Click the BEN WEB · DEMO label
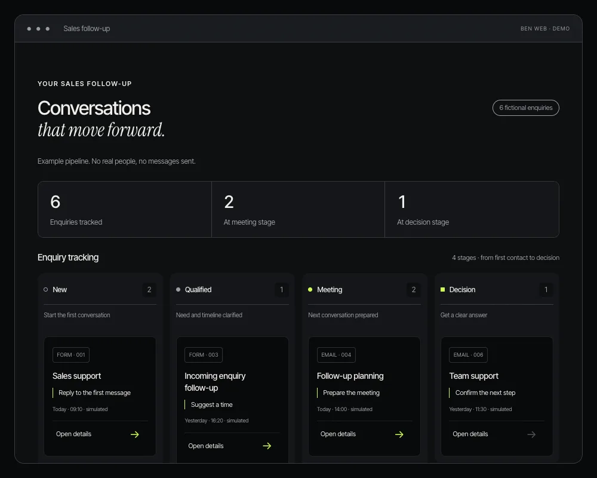 point(545,29)
